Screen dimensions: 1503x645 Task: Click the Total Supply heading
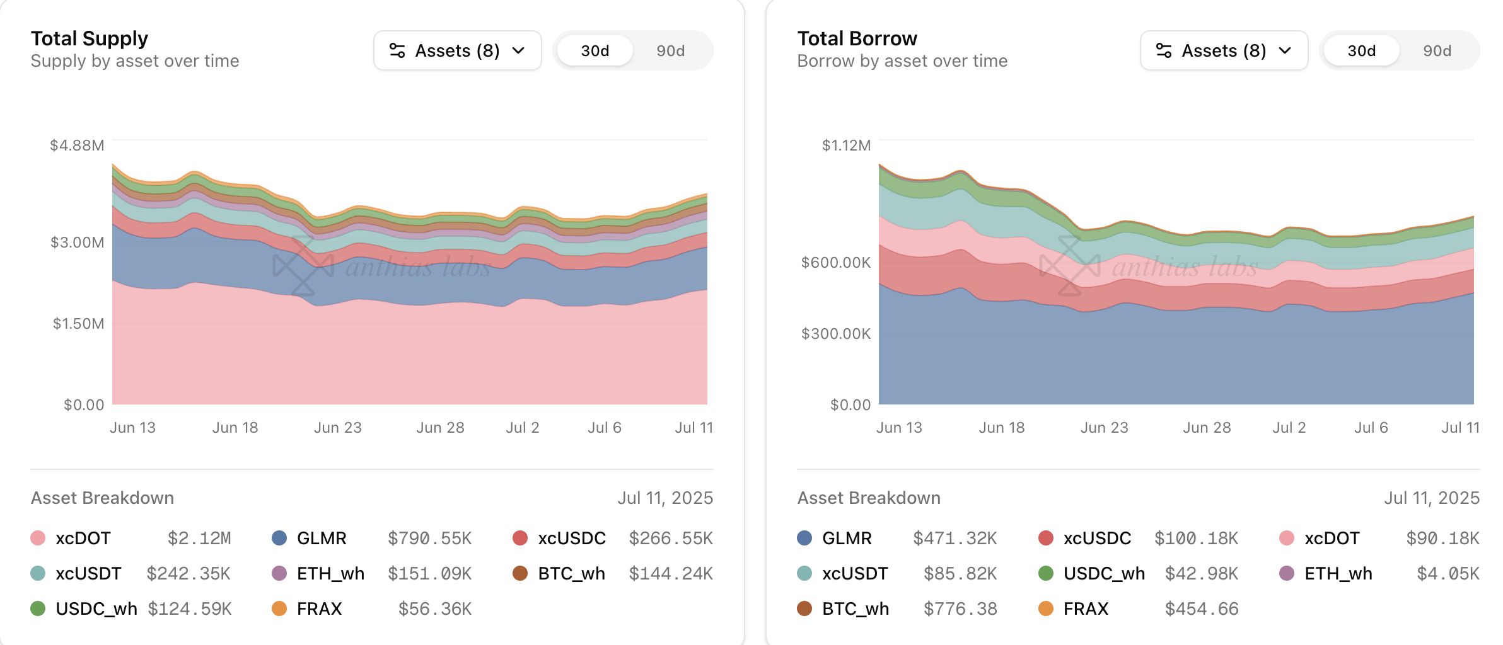90,38
